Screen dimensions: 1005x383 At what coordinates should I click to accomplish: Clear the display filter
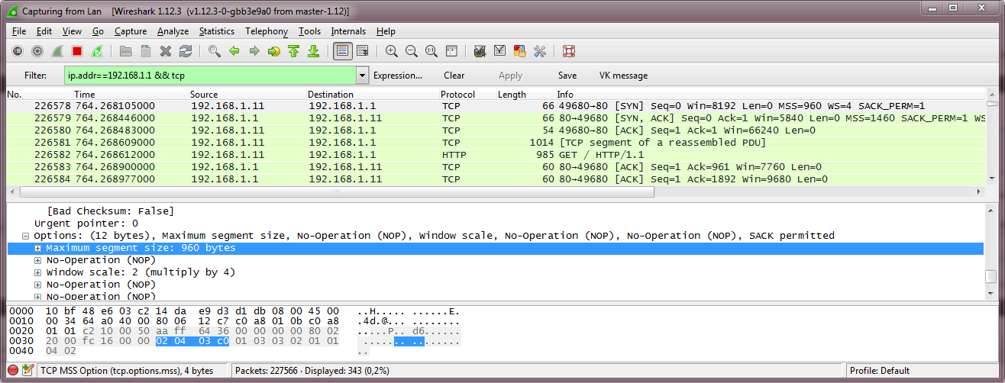click(x=454, y=76)
